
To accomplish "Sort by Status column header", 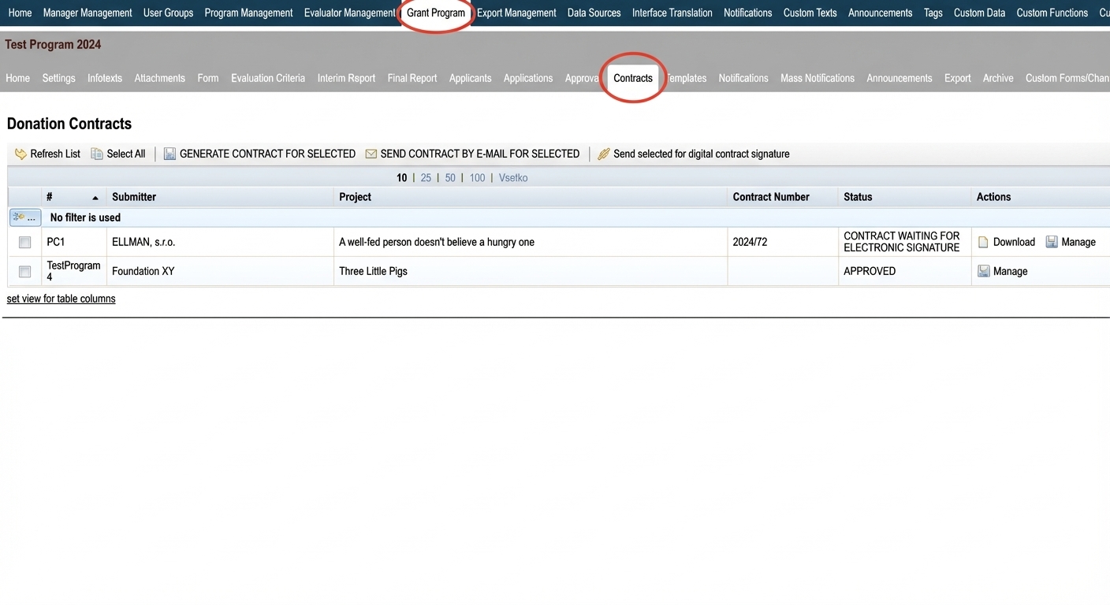I will pyautogui.click(x=858, y=197).
